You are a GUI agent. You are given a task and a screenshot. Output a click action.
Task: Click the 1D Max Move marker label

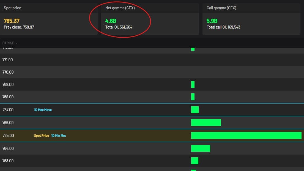[x=43, y=110]
